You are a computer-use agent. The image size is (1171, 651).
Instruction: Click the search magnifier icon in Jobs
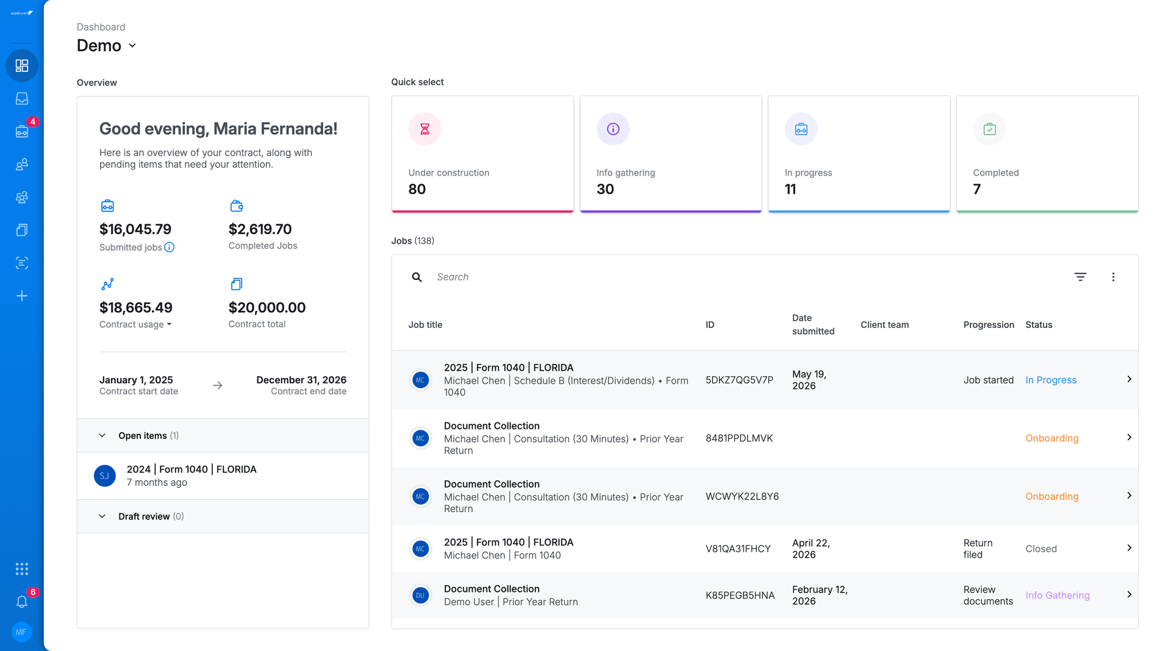417,277
